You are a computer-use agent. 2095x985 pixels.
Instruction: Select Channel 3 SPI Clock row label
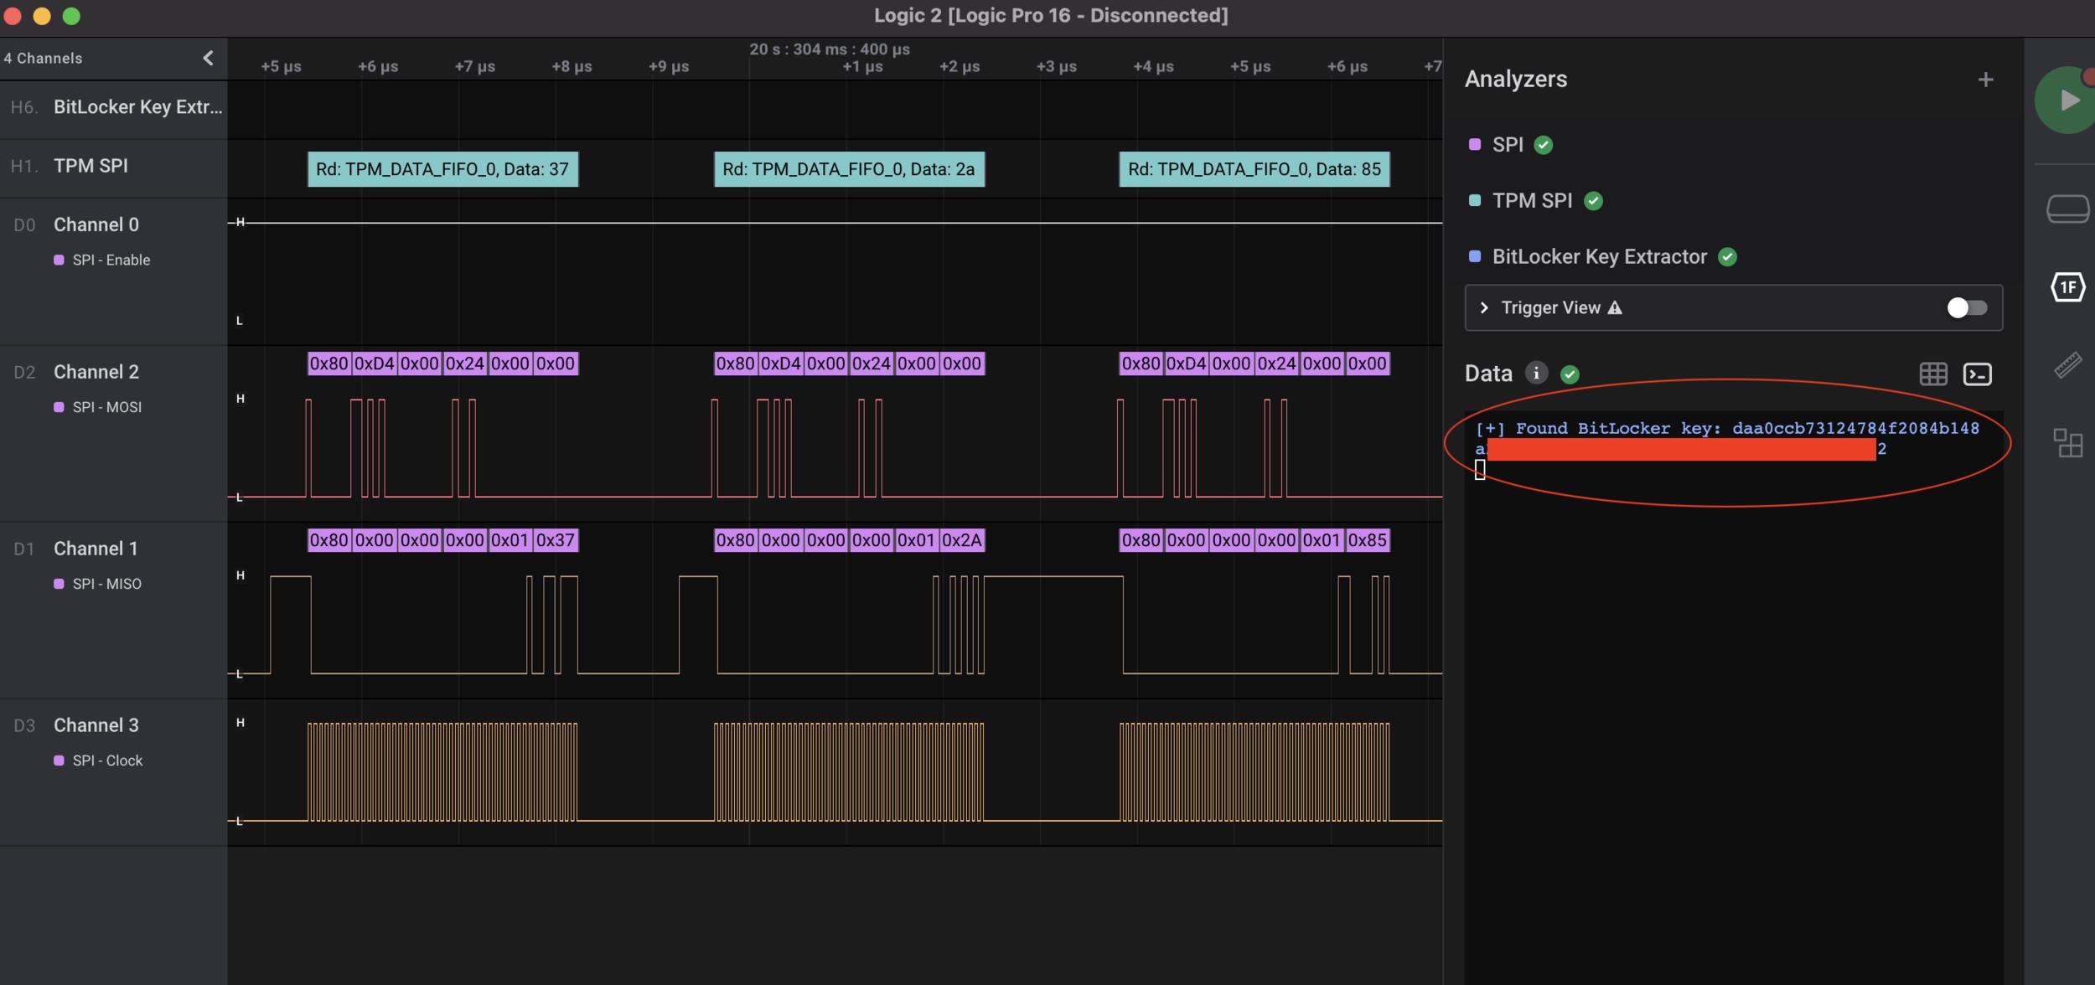coord(96,725)
